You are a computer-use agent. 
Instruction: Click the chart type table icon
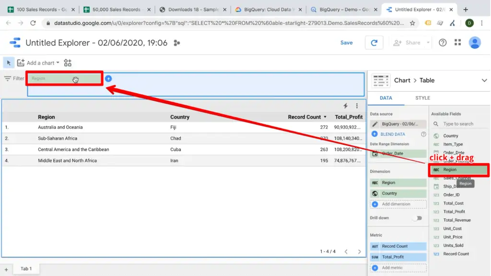(x=381, y=81)
